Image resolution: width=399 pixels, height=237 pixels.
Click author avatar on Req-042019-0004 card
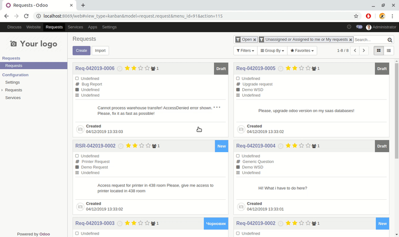pos(241,207)
